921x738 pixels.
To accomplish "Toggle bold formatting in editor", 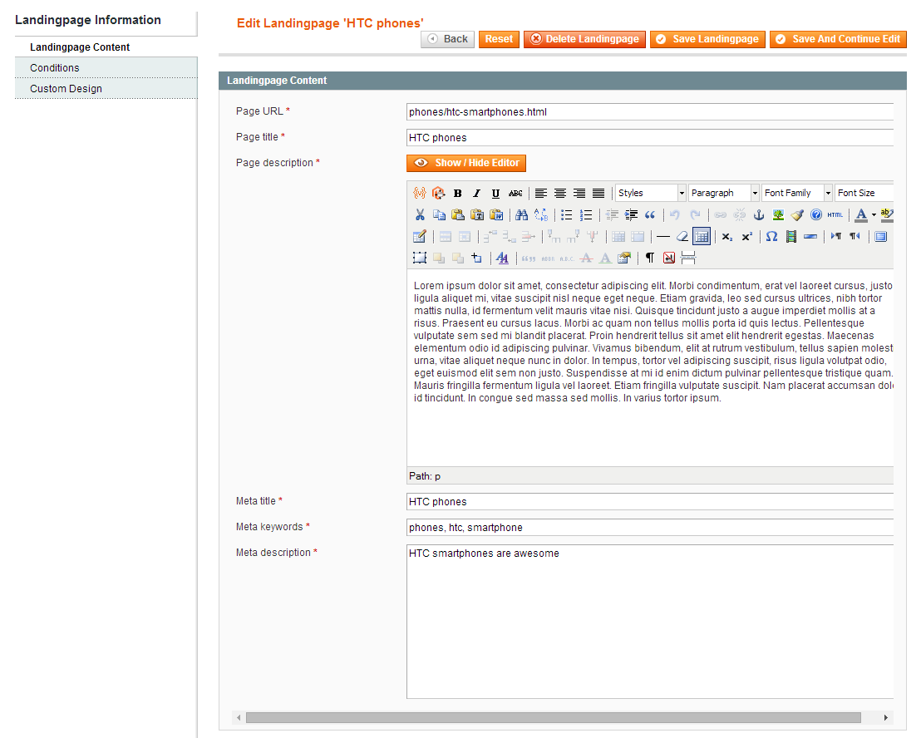I will [x=457, y=193].
